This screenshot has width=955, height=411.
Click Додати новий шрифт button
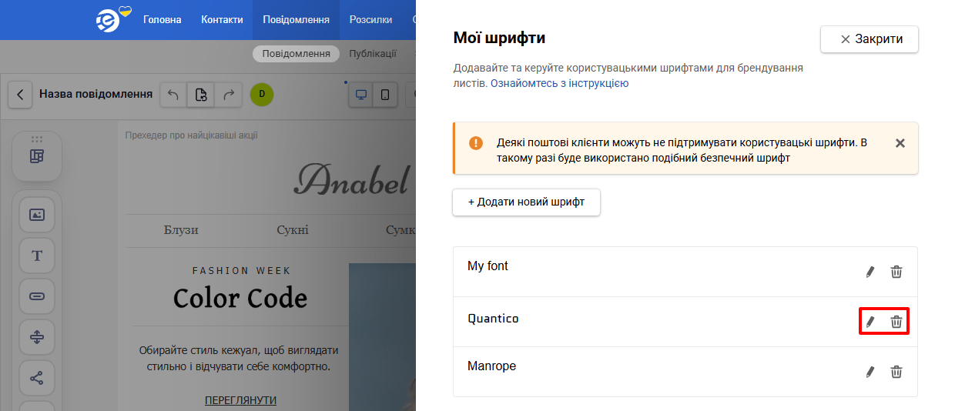(x=526, y=202)
